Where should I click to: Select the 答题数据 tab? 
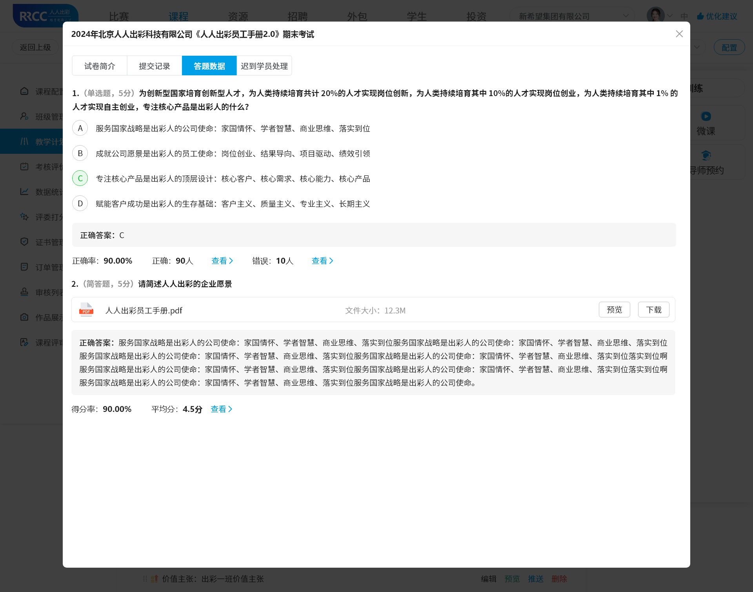[209, 66]
